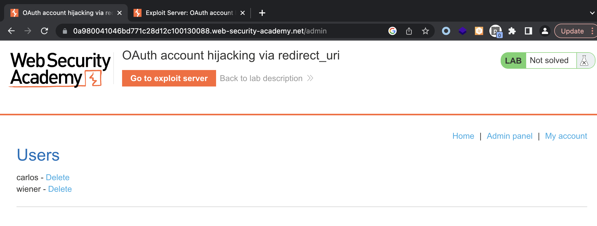This screenshot has height=226, width=597.
Task: Click the address bar URL field
Action: 200,31
